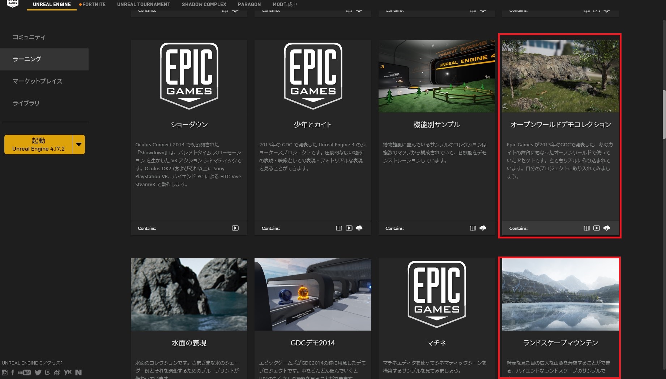This screenshot has width=666, height=379.
Task: Click documentation icon on 機能別サンプル card
Action: point(473,228)
